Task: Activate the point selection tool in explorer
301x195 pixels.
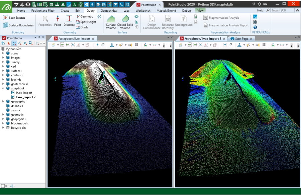Action: [14, 43]
